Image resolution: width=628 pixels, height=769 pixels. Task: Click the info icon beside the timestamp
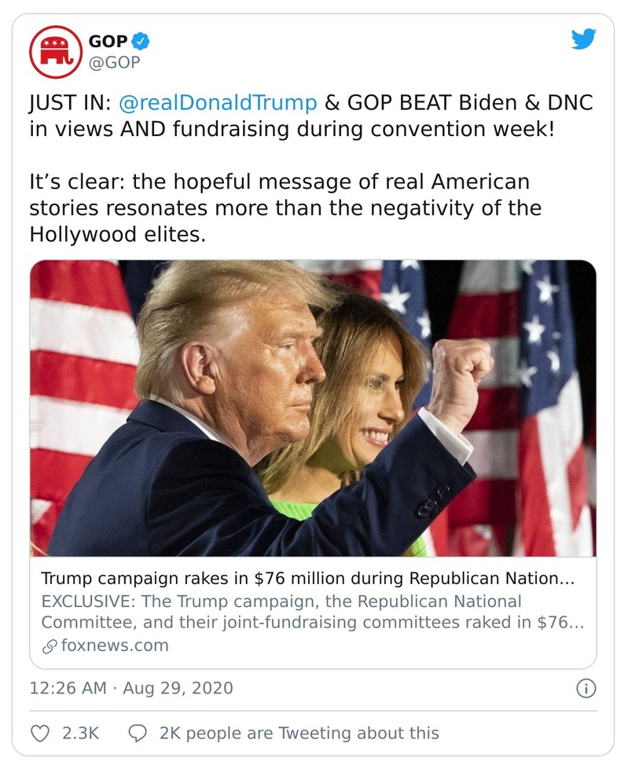coord(585,686)
